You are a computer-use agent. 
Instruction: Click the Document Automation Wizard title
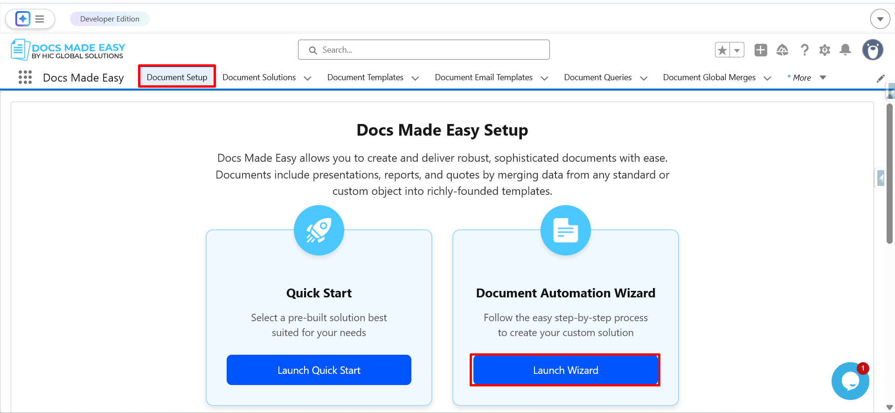click(x=566, y=293)
